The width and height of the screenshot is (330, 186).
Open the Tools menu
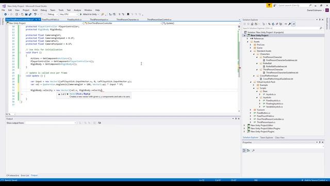[61, 10]
